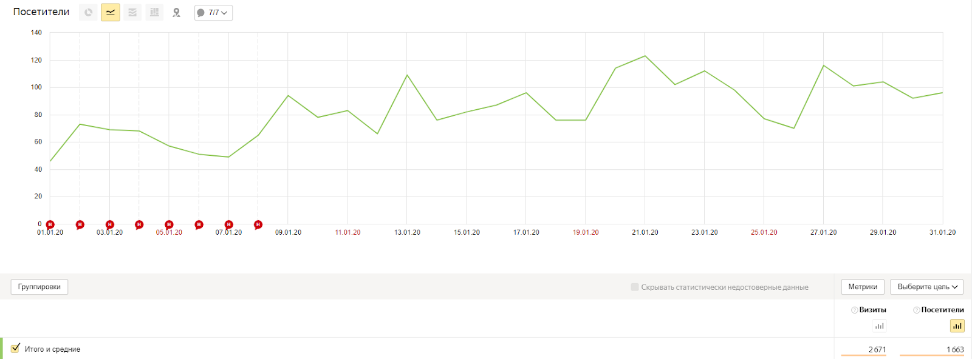Switch to column chart view
The width and height of the screenshot is (972, 359).
[154, 12]
